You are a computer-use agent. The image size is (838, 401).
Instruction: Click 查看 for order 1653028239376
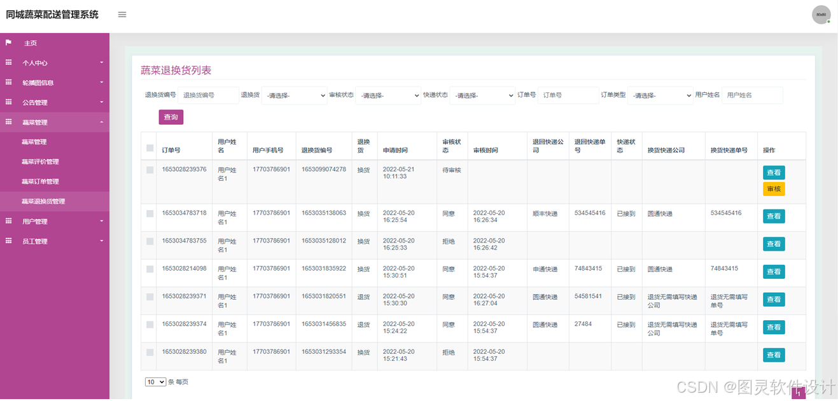pyautogui.click(x=774, y=172)
